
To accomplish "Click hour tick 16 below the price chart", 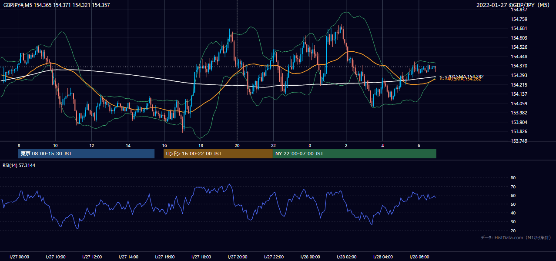I will [164, 145].
